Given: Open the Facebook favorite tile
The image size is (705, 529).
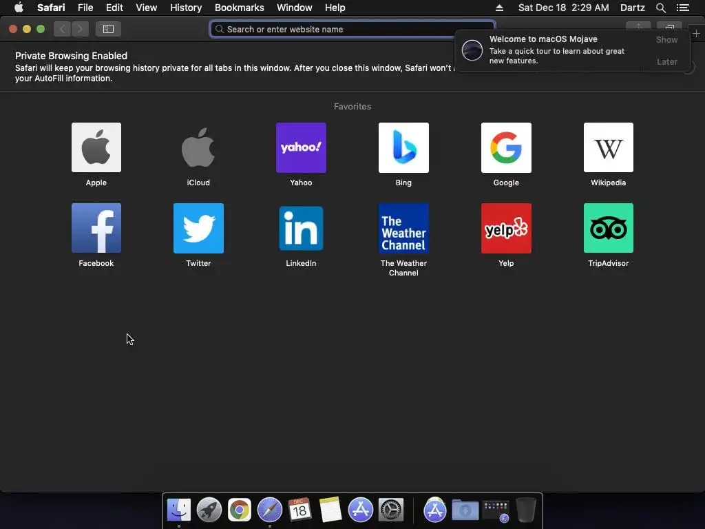Looking at the screenshot, I should click(x=96, y=228).
